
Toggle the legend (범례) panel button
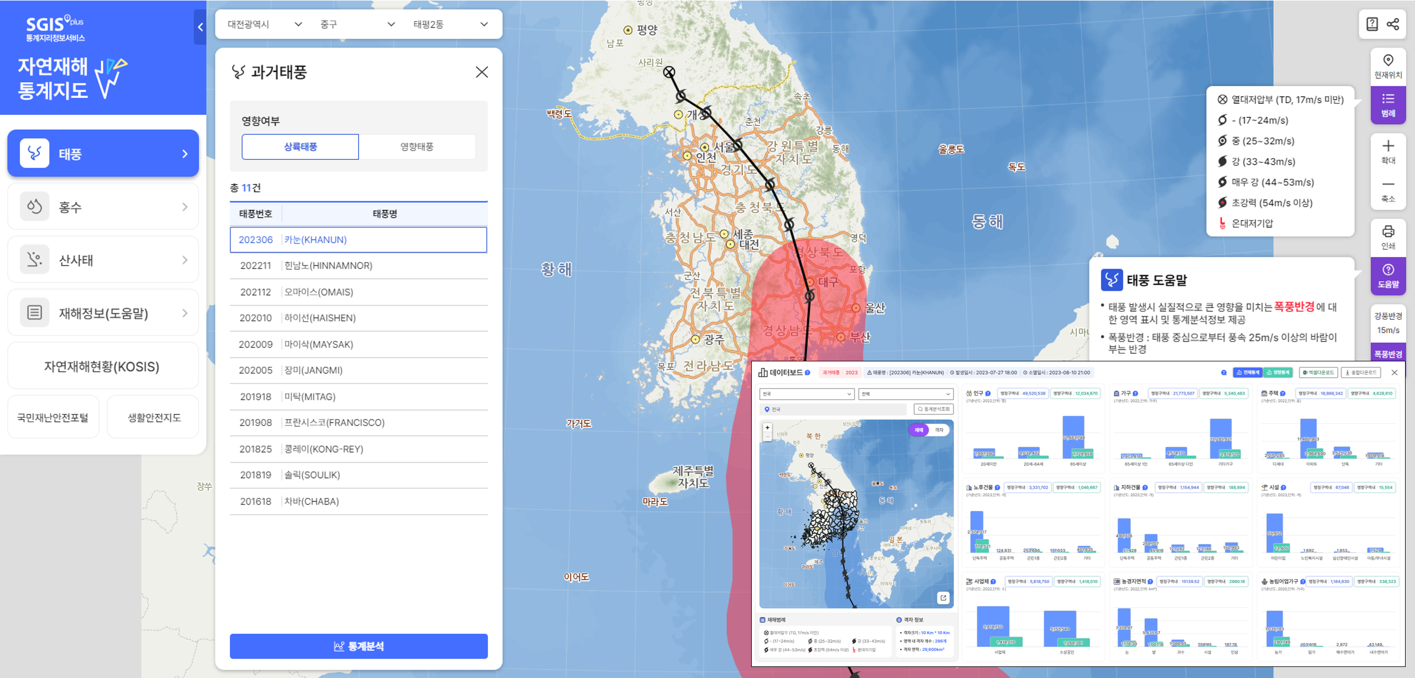(x=1388, y=105)
